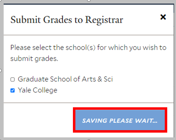The width and height of the screenshot is (176, 140).
Task: Click the word 'Grades' in the dialog title
Action: click(x=57, y=20)
